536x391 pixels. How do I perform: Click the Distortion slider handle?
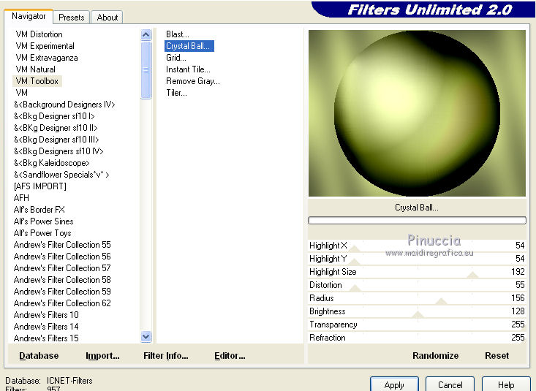355,288
